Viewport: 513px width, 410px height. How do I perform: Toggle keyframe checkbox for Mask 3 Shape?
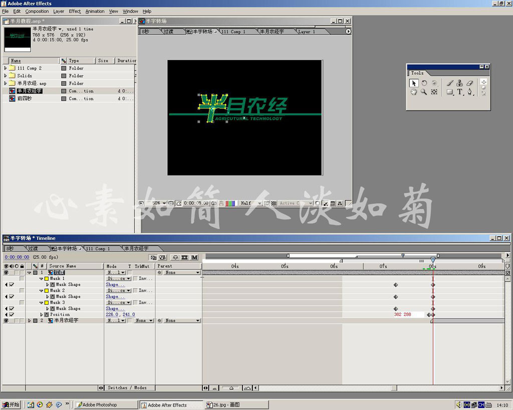click(x=12, y=308)
